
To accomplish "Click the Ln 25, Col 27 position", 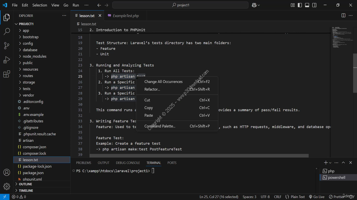I will [219, 197].
